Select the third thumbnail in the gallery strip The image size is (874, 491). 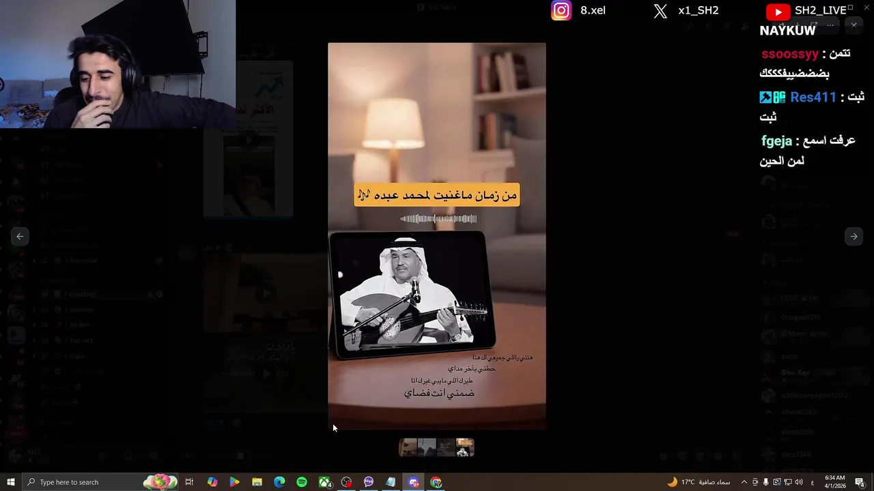coord(446,447)
